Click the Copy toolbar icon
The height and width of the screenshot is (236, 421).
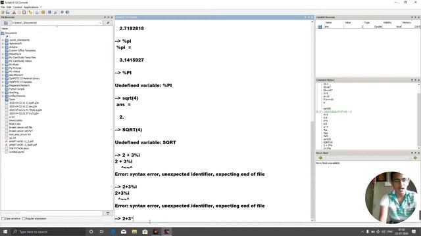(x=19, y=12)
